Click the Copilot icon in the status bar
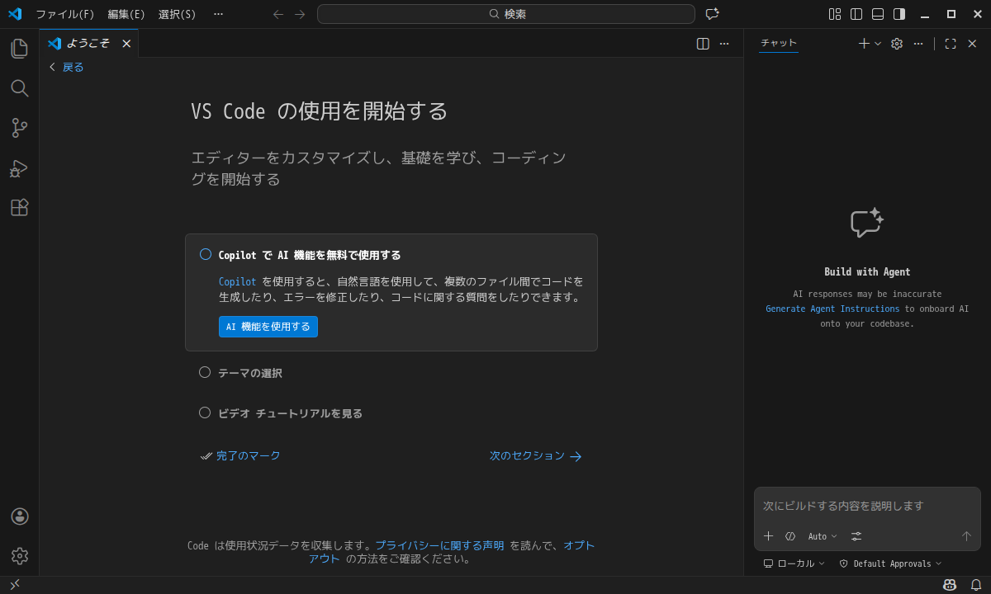The width and height of the screenshot is (991, 594). [x=948, y=584]
